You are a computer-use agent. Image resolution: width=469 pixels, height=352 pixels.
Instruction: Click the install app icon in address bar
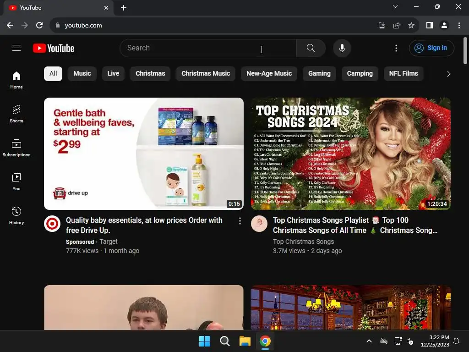382,26
